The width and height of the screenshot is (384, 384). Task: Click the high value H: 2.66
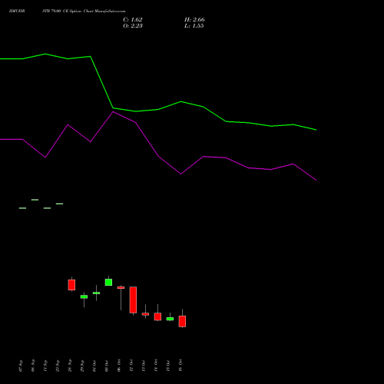(x=194, y=20)
